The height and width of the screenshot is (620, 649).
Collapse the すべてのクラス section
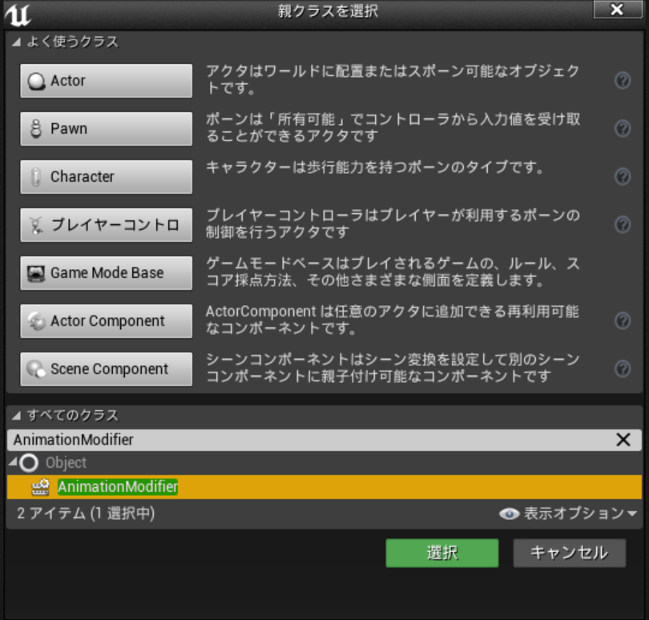coord(16,416)
